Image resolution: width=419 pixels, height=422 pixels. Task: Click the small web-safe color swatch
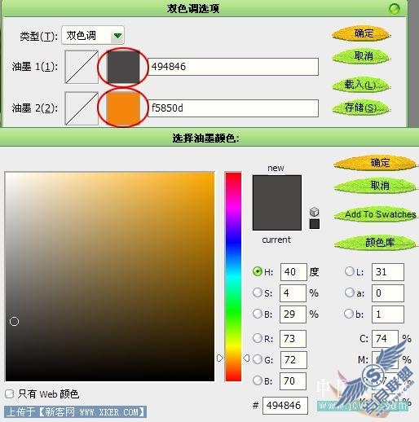click(315, 224)
